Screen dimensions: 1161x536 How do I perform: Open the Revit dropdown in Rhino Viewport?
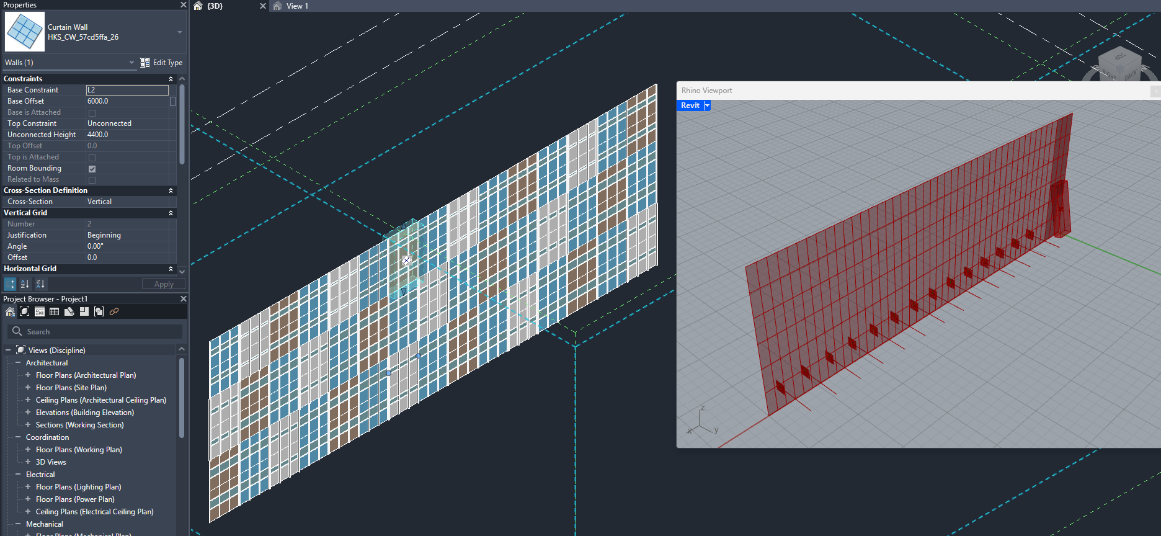coord(707,105)
